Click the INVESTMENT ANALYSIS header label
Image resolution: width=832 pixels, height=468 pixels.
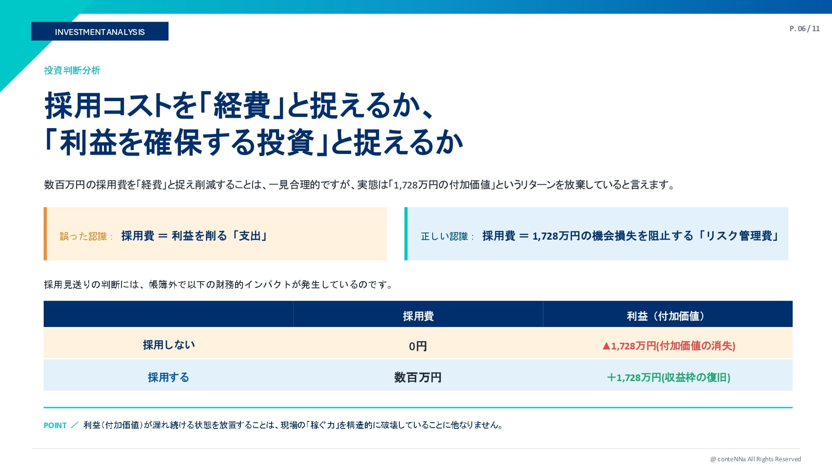(100, 32)
